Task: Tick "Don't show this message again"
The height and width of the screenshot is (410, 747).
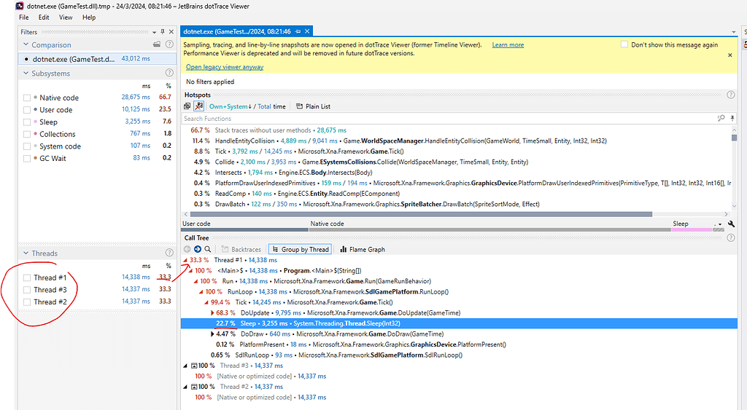Action: [624, 44]
